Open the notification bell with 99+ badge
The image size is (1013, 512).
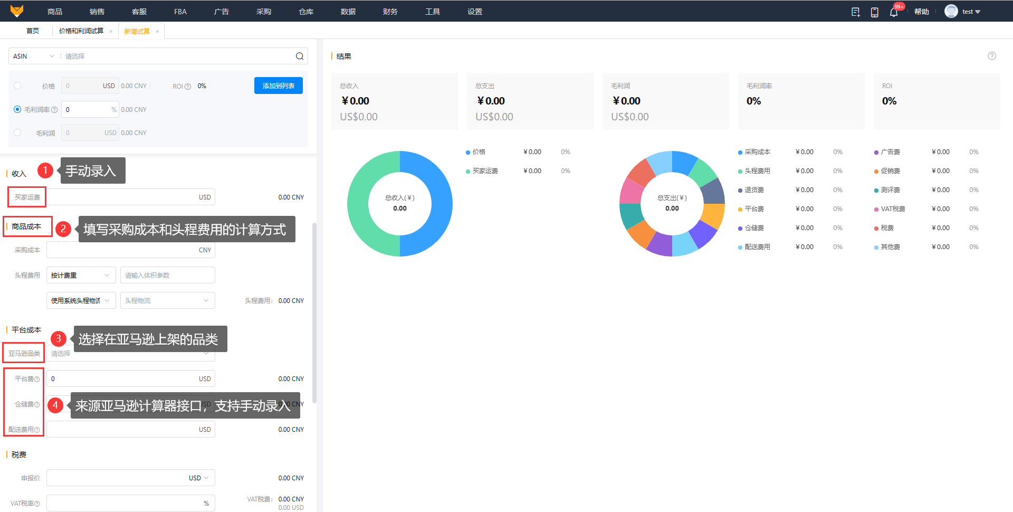click(893, 12)
